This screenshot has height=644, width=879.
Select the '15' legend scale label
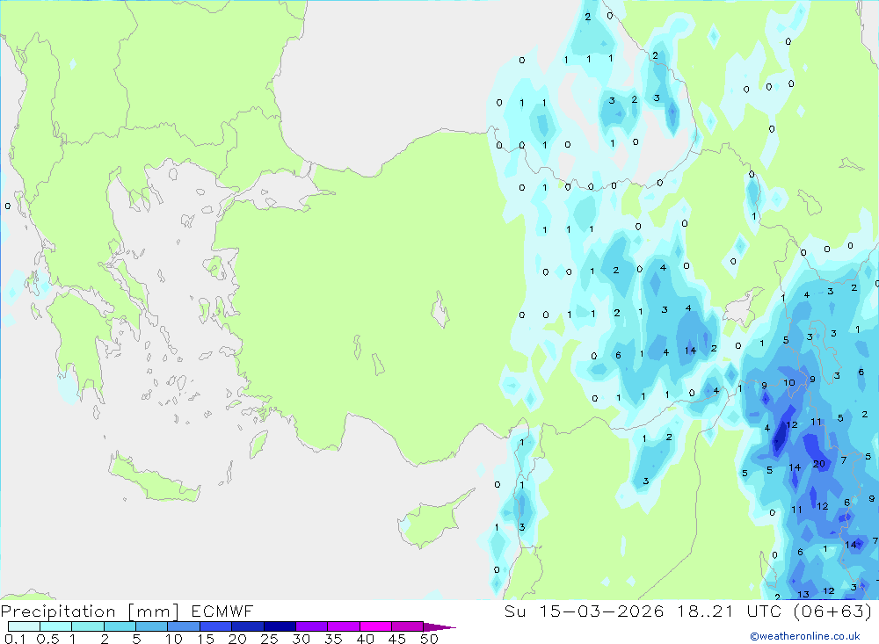[206, 639]
